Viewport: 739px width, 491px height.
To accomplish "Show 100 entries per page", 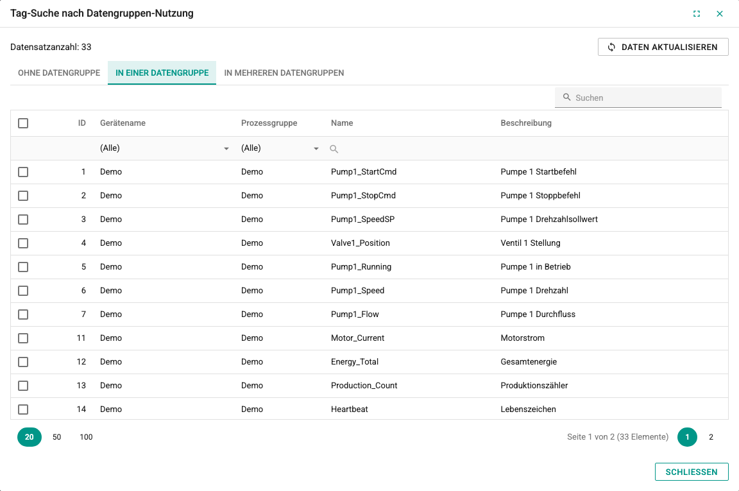I will click(x=86, y=437).
